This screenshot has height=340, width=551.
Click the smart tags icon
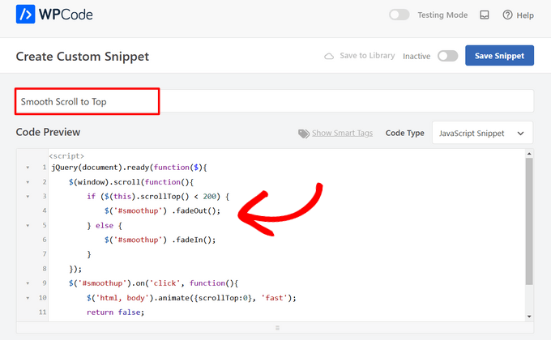[x=304, y=134]
